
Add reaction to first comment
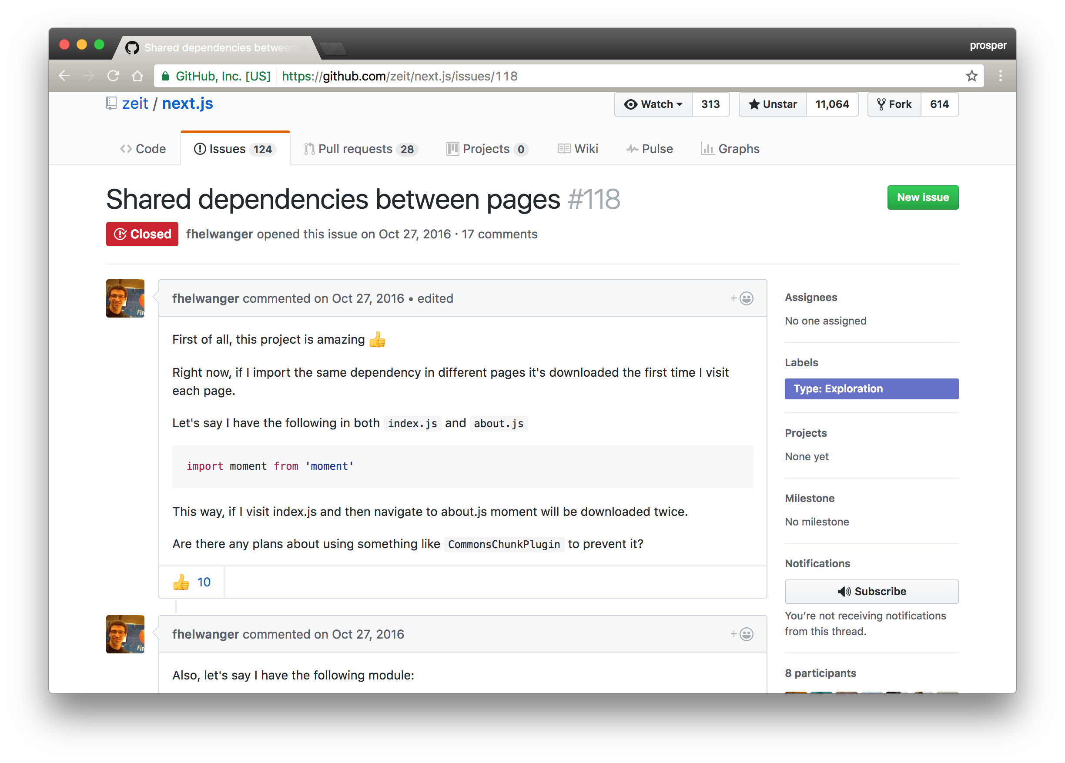pos(742,298)
